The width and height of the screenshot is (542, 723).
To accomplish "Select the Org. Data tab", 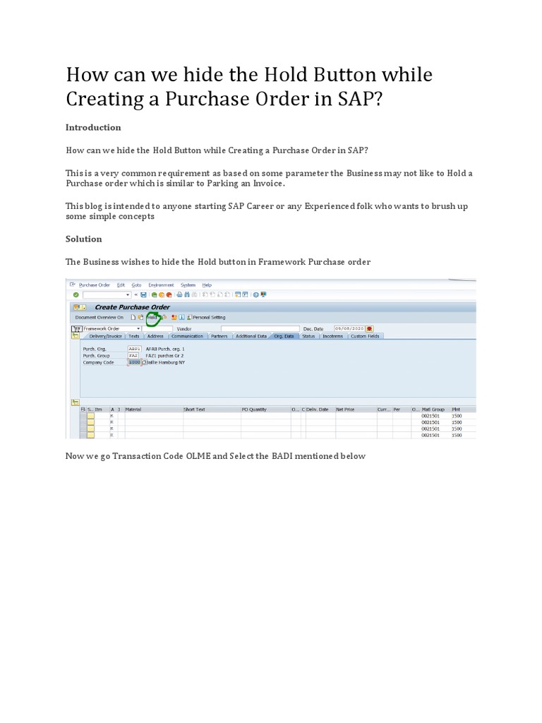I will (284, 336).
